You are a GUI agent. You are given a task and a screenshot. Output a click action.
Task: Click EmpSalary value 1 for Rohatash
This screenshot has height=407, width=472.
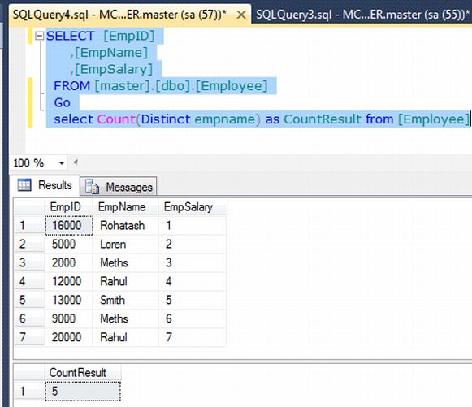click(x=193, y=225)
